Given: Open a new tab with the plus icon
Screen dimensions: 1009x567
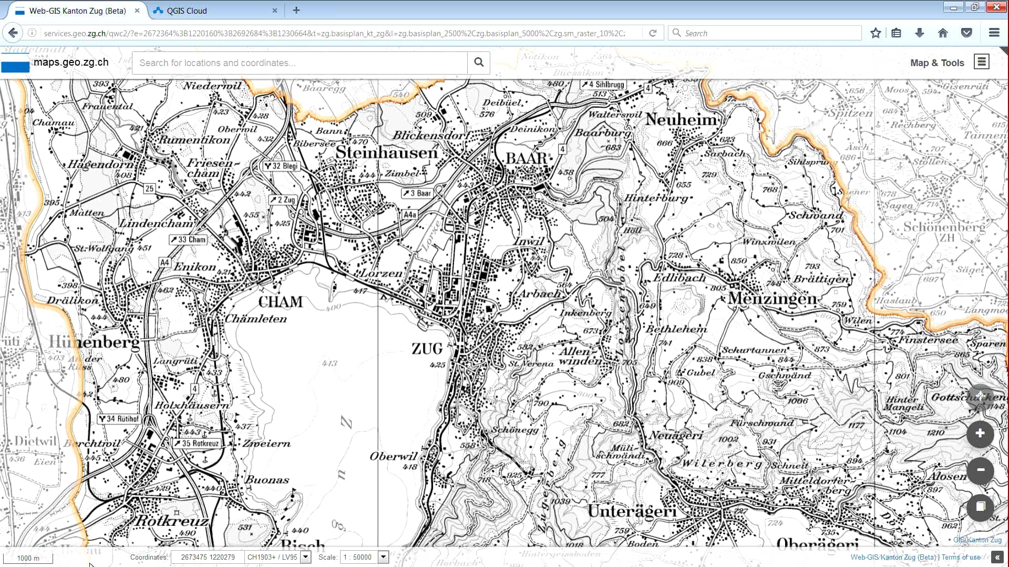Looking at the screenshot, I should coord(296,10).
